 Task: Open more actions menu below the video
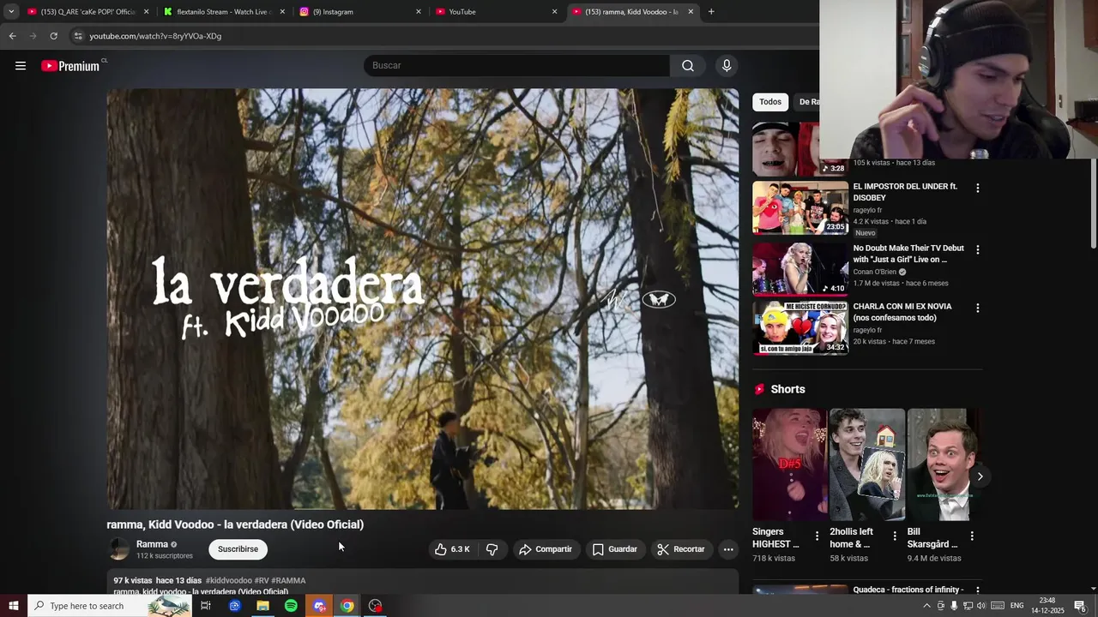click(x=728, y=549)
